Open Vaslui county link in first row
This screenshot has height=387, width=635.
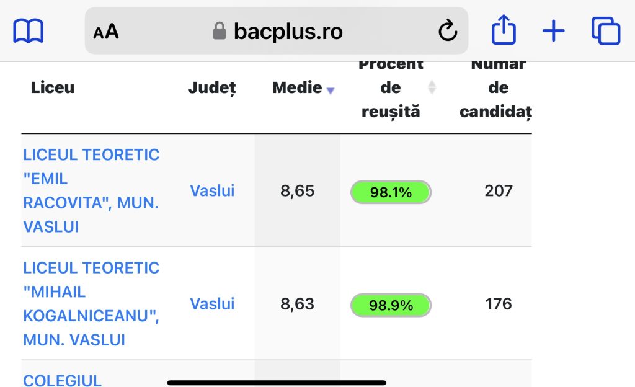coord(212,190)
